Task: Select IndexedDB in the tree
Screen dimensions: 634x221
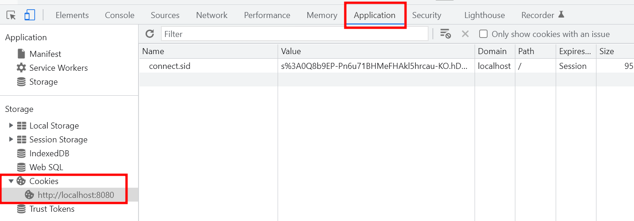Action: click(x=49, y=153)
